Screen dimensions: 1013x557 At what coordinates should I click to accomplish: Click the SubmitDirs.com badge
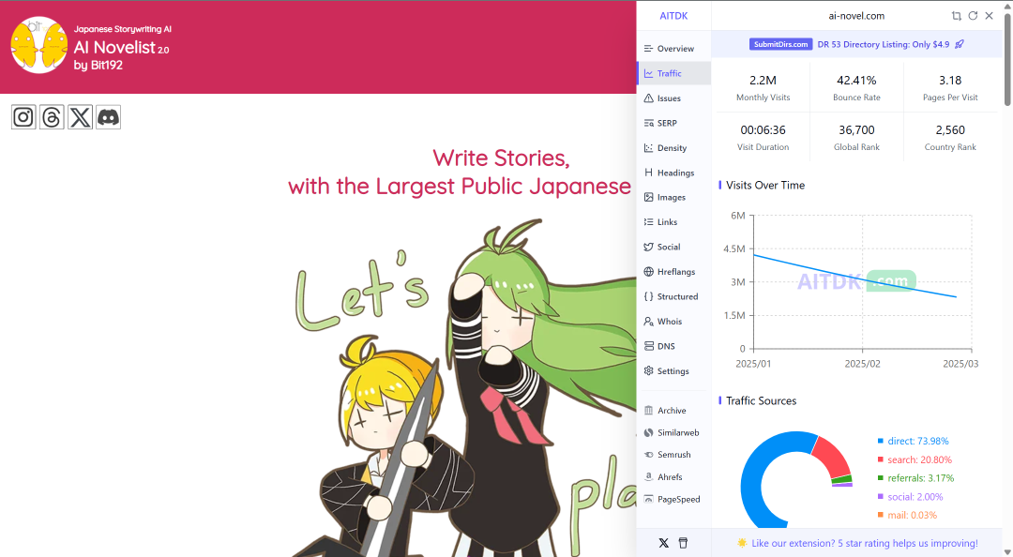[x=780, y=44]
